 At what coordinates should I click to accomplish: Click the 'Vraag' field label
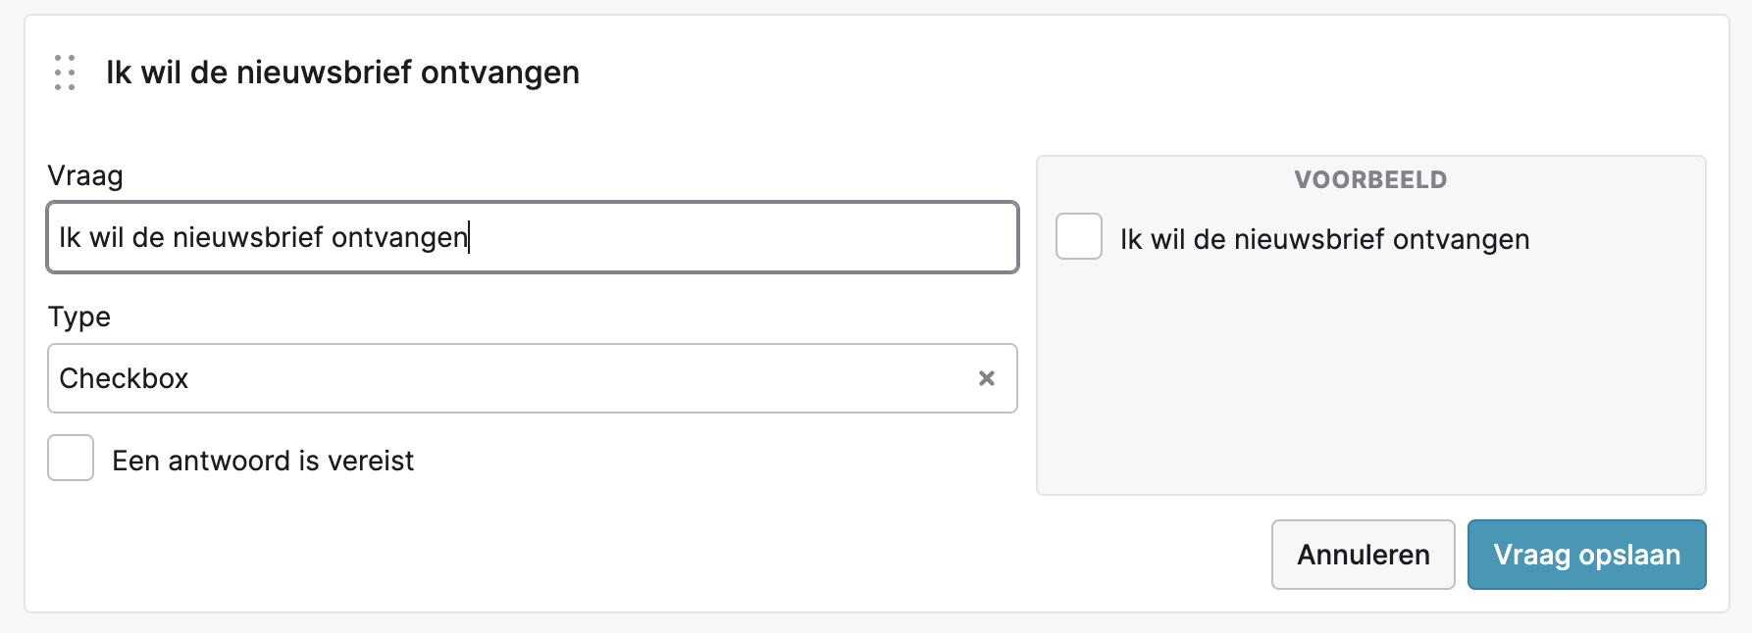(85, 176)
